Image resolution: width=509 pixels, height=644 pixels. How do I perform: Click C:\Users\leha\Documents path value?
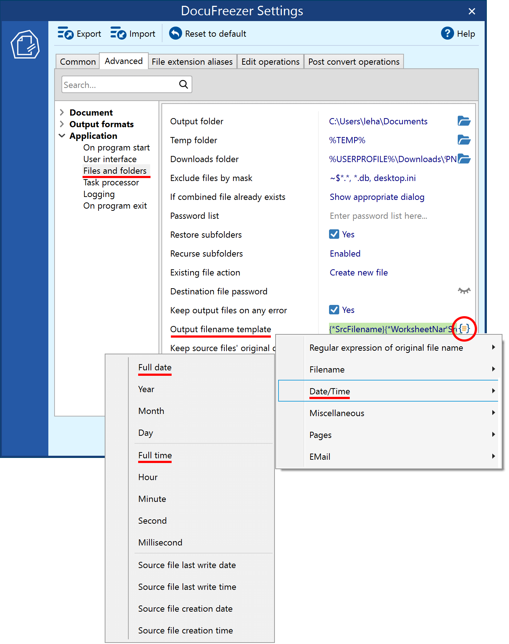point(378,121)
